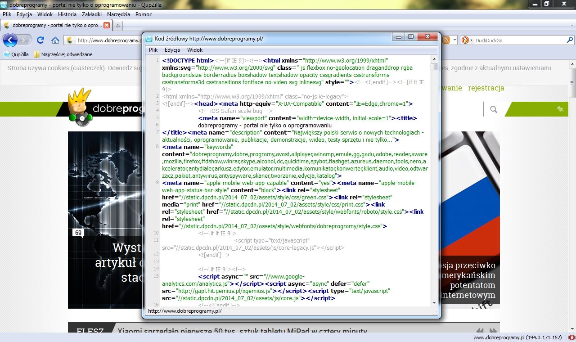Click source viewer status bar URL

pyautogui.click(x=185, y=311)
